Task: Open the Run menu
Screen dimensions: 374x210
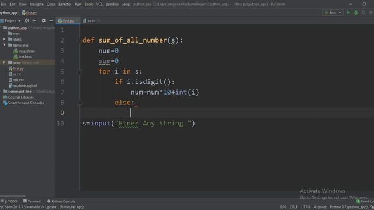Action: point(78,4)
